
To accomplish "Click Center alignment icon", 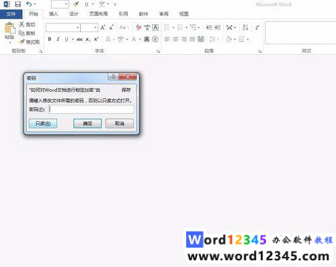I will 175,40.
